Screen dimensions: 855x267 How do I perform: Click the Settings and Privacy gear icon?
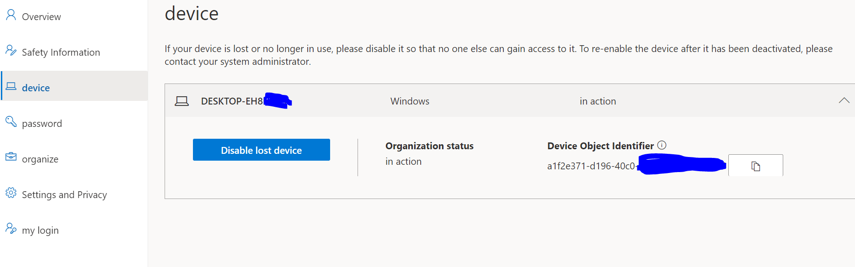click(11, 193)
